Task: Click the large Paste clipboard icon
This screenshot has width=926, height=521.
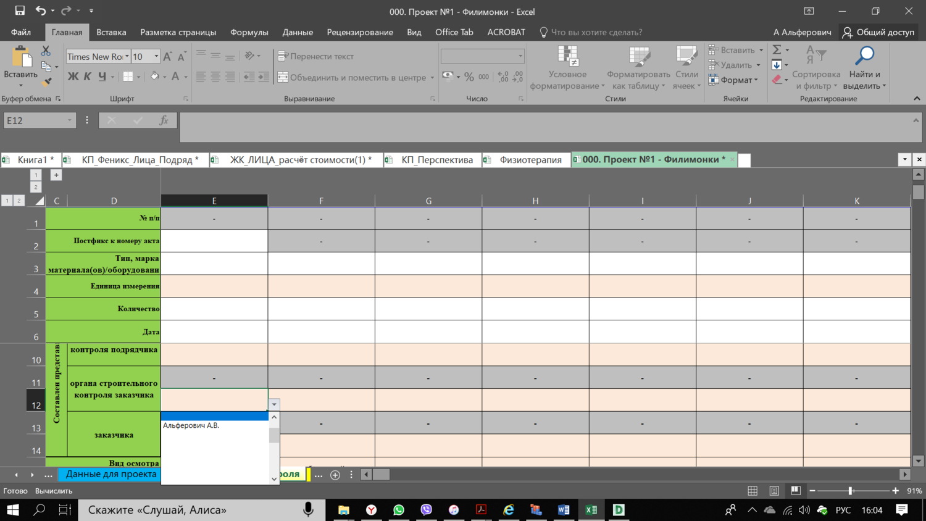Action: coord(21,57)
